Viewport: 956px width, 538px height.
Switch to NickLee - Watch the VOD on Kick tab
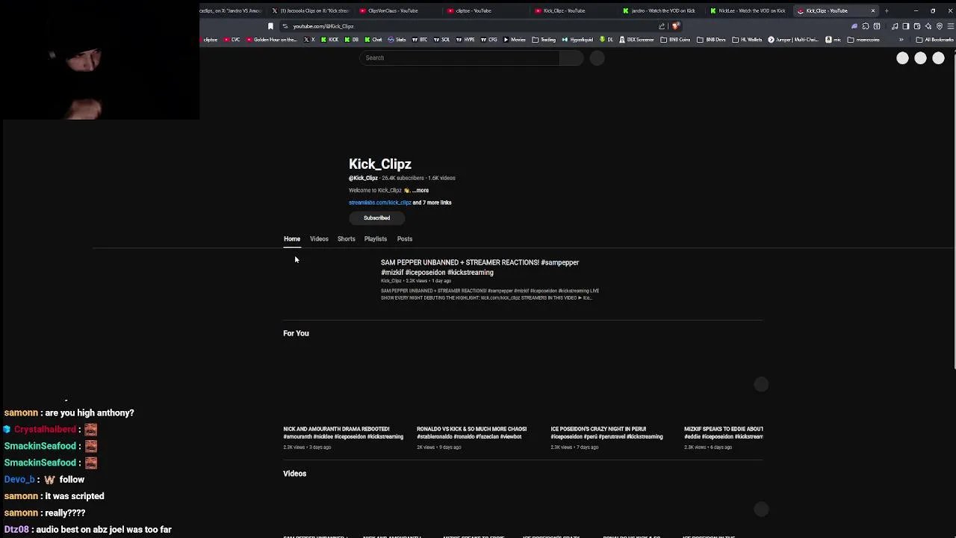click(x=750, y=10)
